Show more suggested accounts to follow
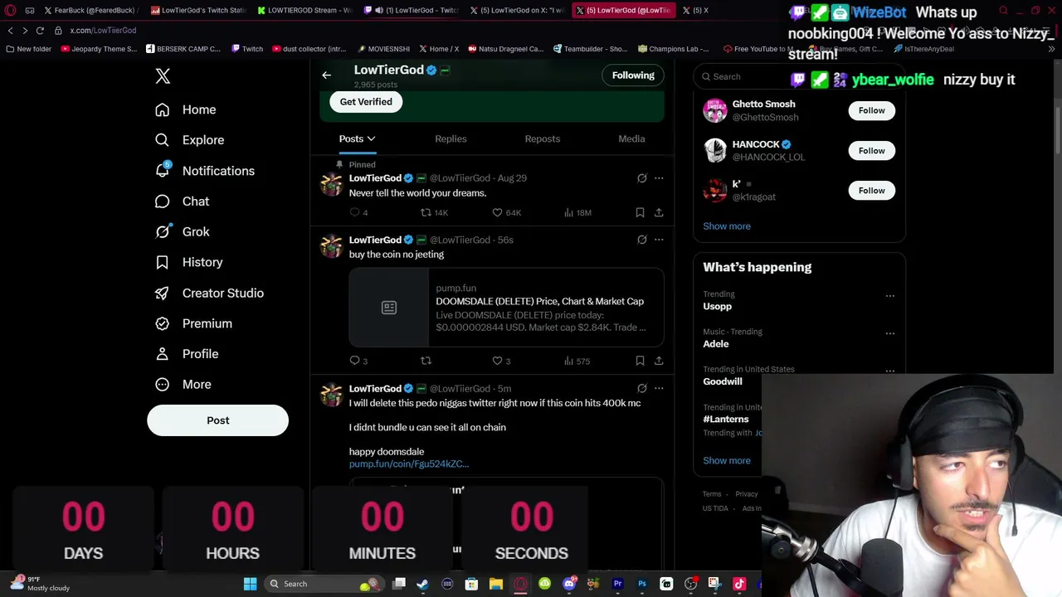 tap(727, 226)
